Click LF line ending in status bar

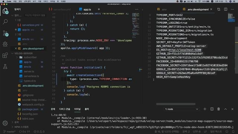coord(205,131)
